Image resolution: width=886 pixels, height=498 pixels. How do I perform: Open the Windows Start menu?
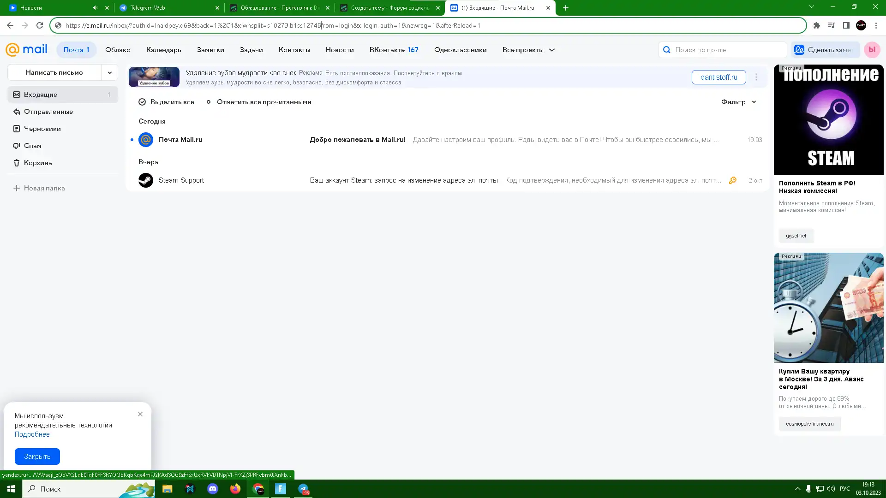tap(11, 489)
